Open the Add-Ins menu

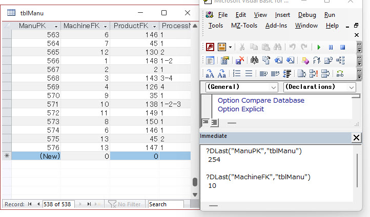(276, 26)
